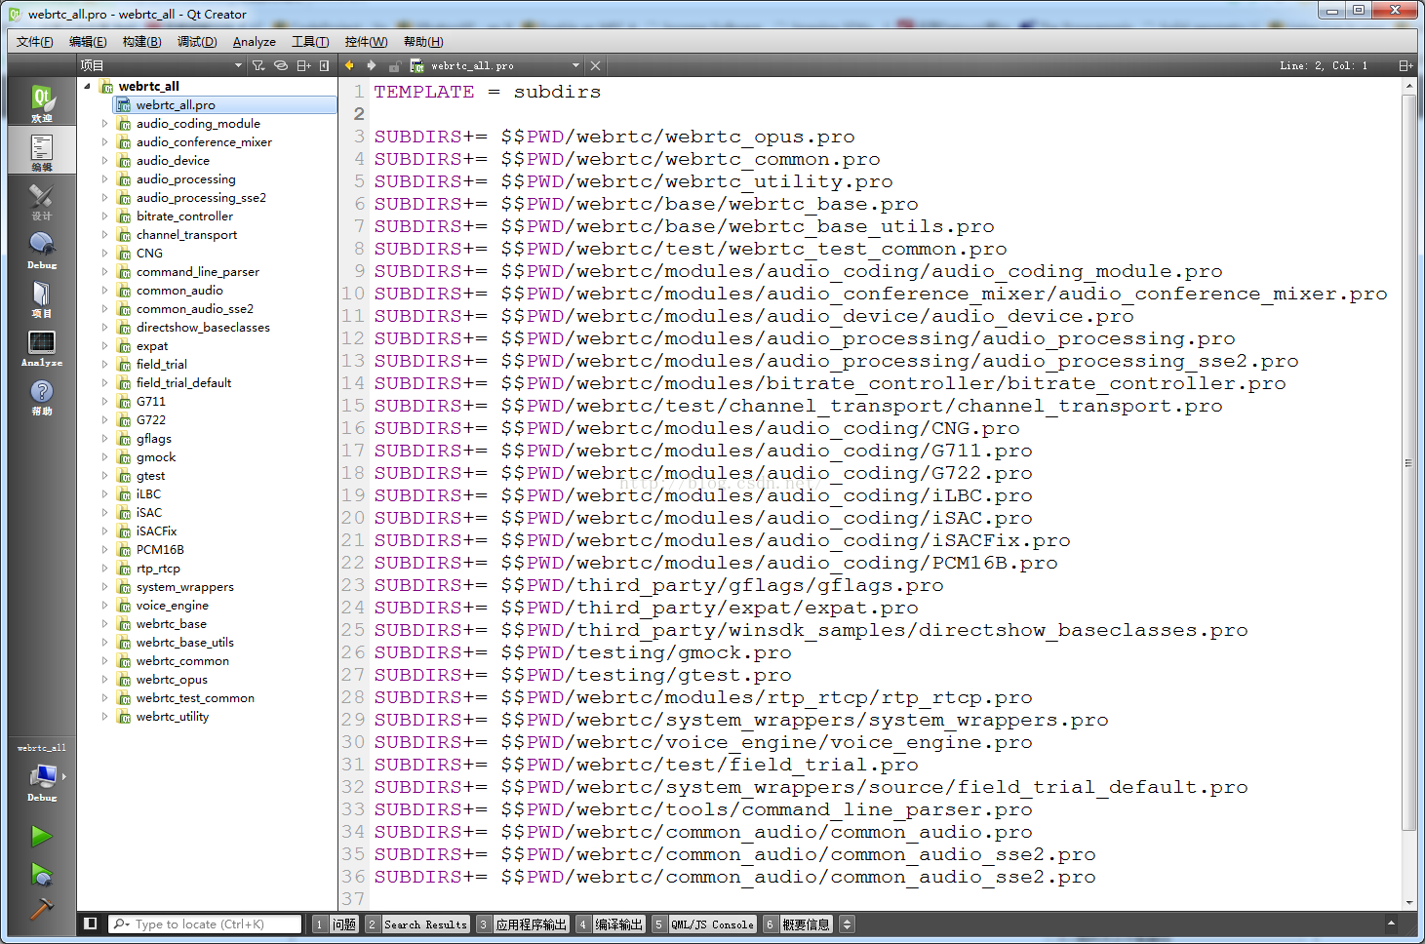Open the 构建(B) menu

pos(141,42)
